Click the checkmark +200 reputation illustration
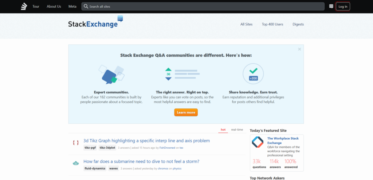 [253, 73]
